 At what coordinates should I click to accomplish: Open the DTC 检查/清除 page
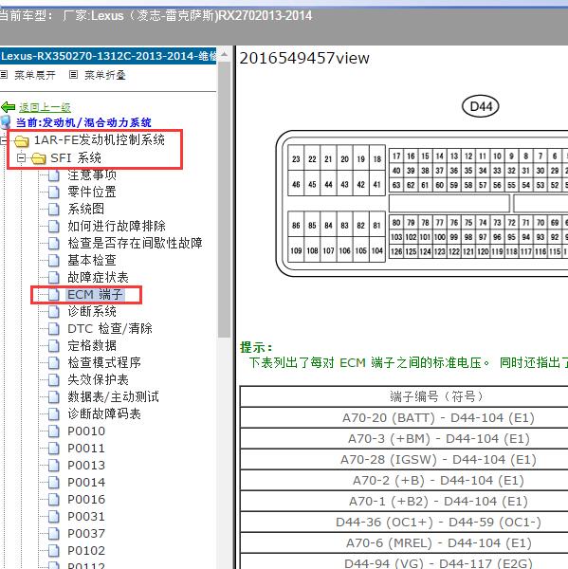(110, 328)
